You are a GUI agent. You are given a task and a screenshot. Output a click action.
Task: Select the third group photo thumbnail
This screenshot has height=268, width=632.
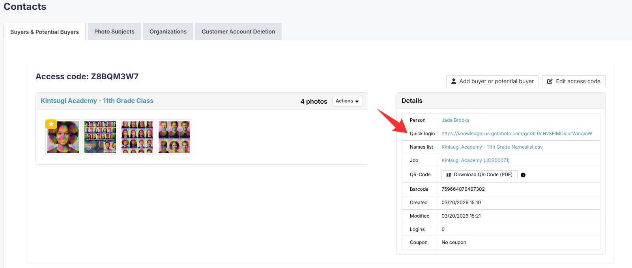point(137,137)
